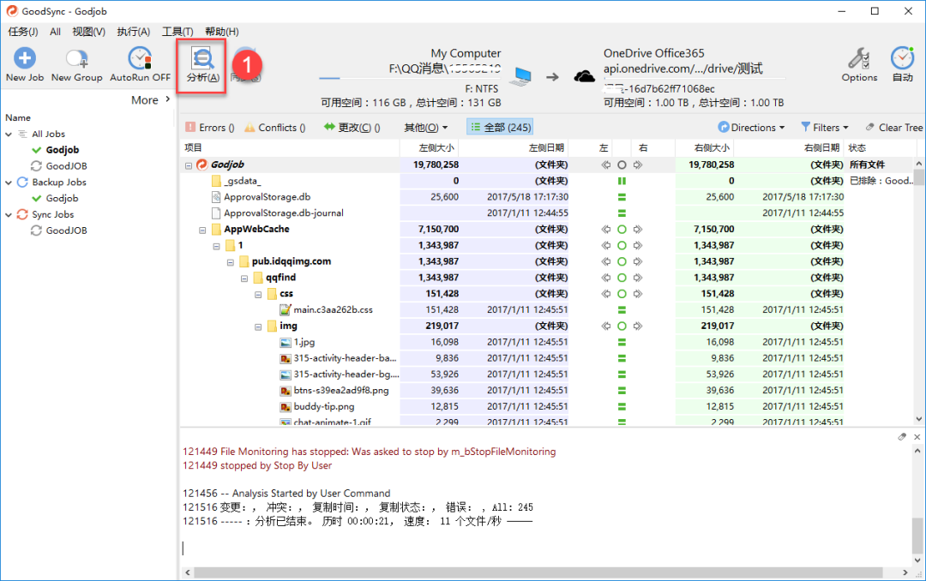The image size is (926, 581).
Task: Open the 工具(T) menu
Action: pyautogui.click(x=177, y=32)
